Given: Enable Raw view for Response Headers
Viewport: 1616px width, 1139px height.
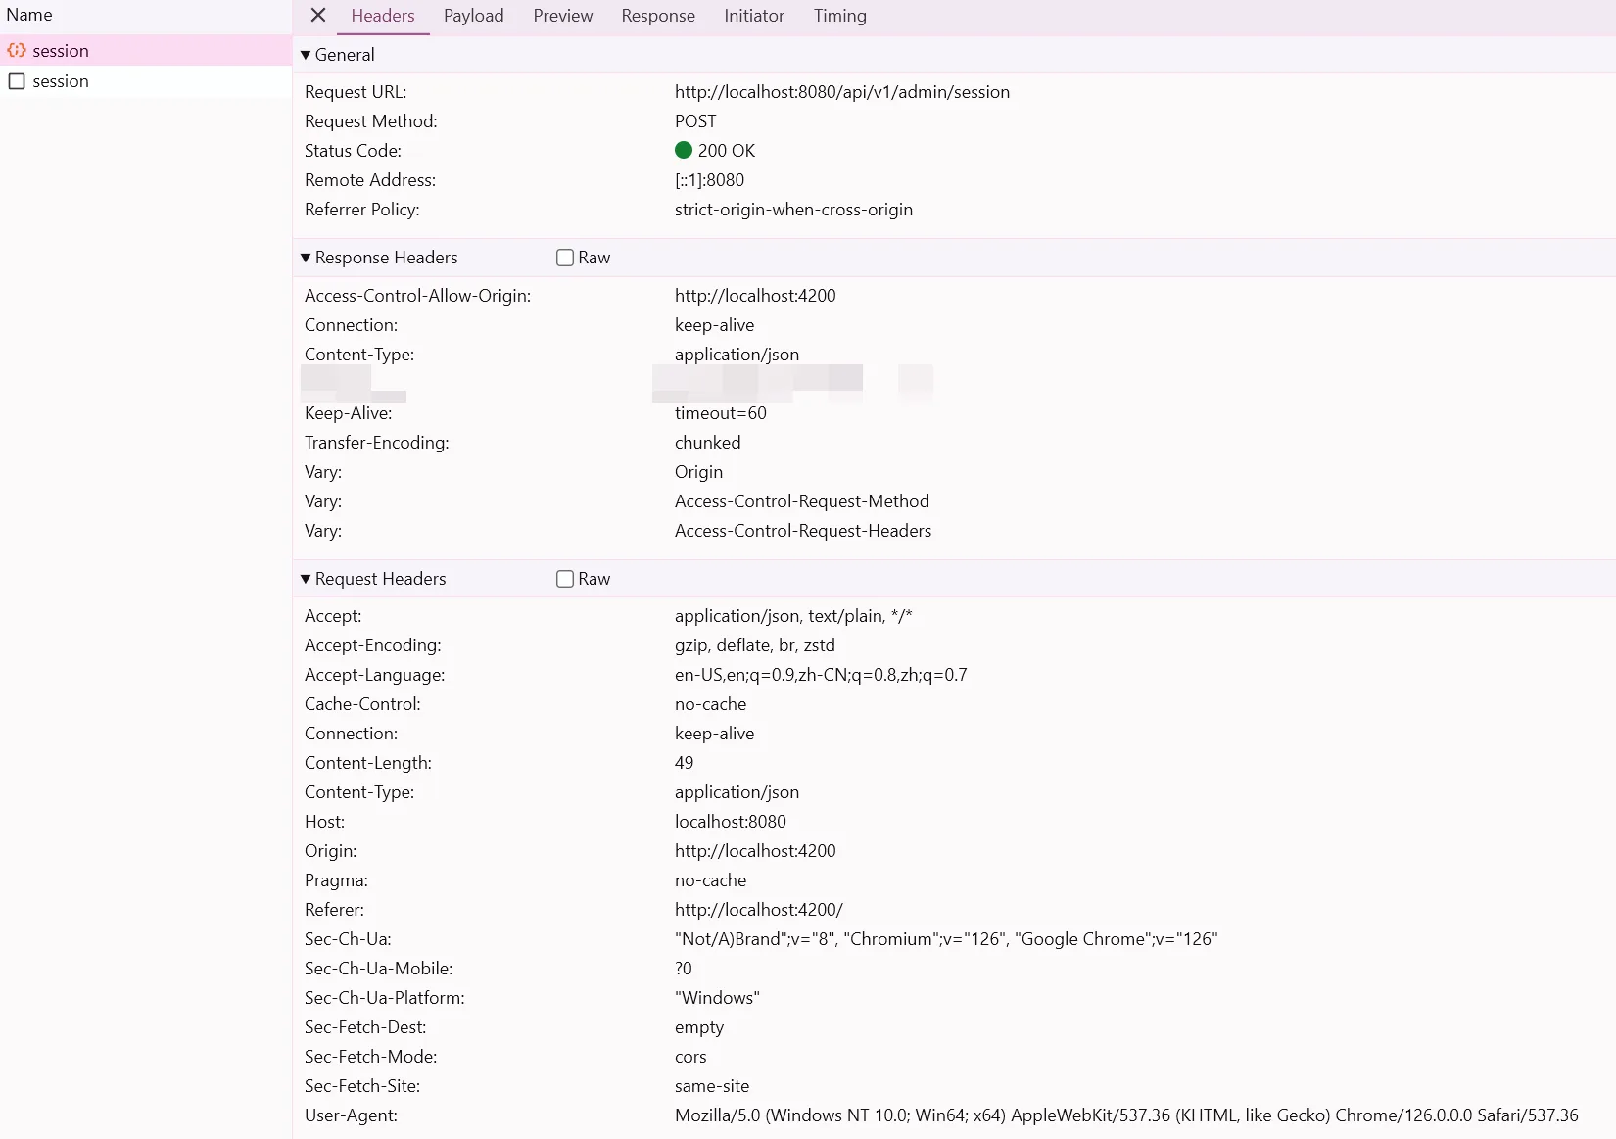Looking at the screenshot, I should pyautogui.click(x=565, y=258).
